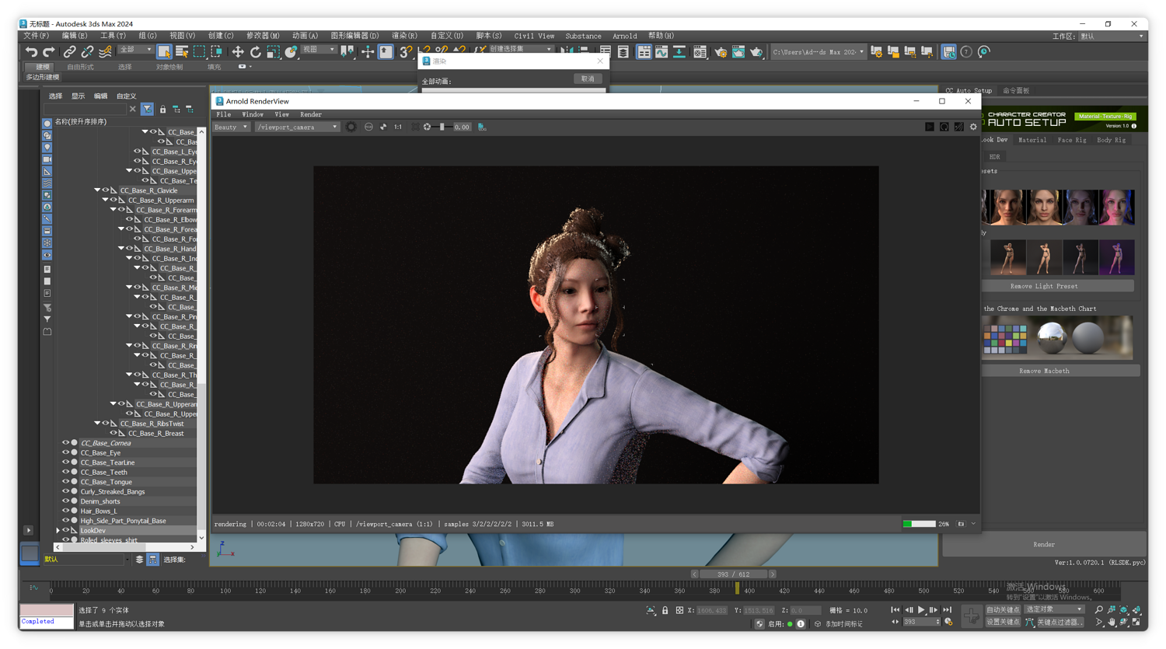Open the /viewport_camera dropdown
This screenshot has height=649, width=1166.
point(297,127)
